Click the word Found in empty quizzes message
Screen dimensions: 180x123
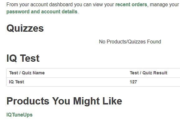click(154, 42)
